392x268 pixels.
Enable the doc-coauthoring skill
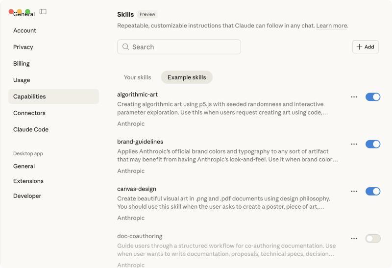(x=373, y=239)
